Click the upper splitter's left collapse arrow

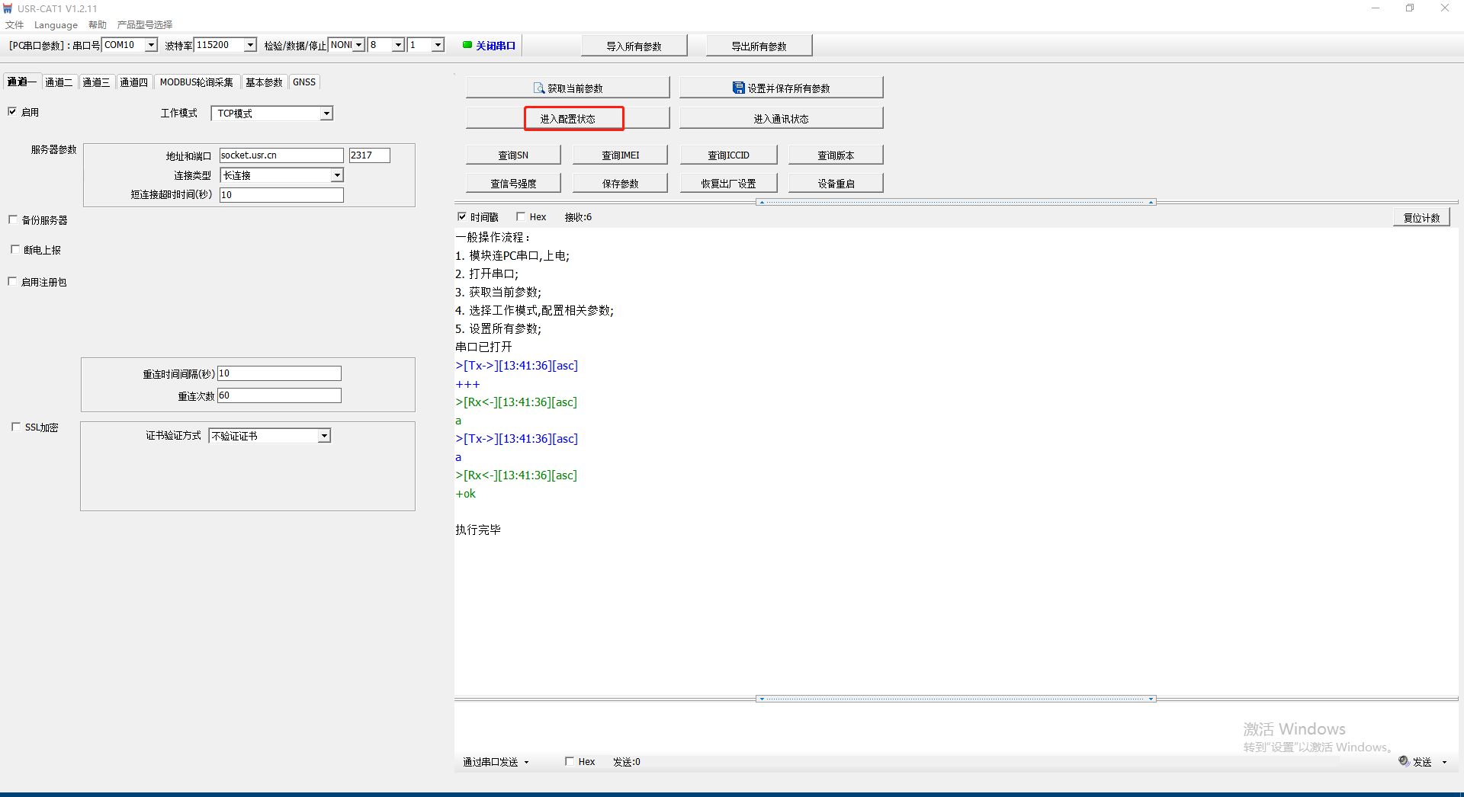point(761,203)
